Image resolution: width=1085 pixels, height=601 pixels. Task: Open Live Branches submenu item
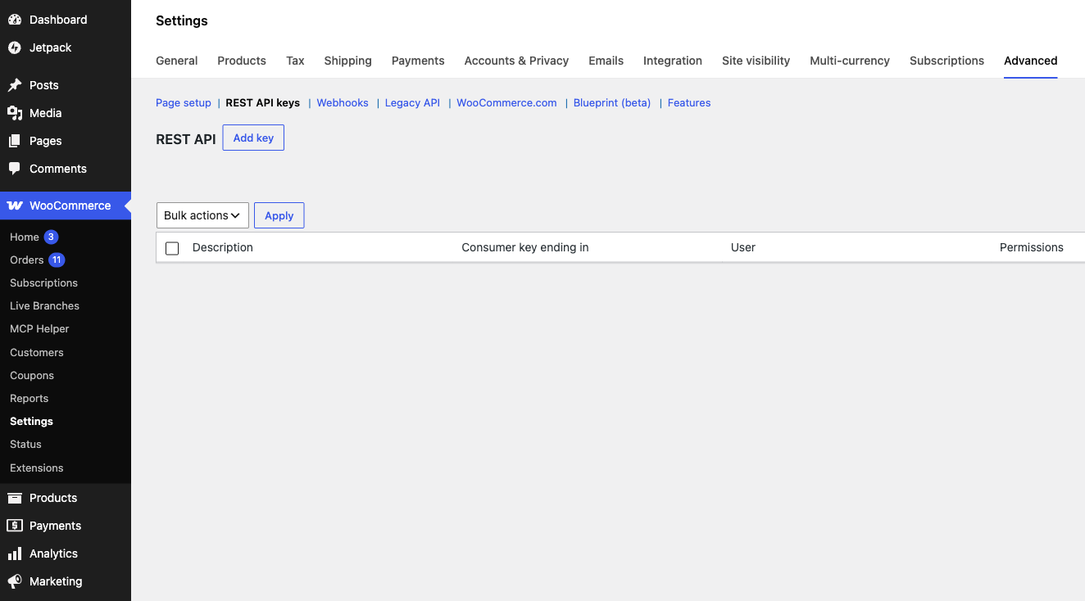pos(44,305)
